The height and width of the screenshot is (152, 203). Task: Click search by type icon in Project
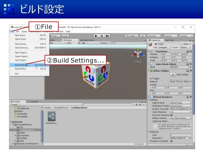[136, 104]
